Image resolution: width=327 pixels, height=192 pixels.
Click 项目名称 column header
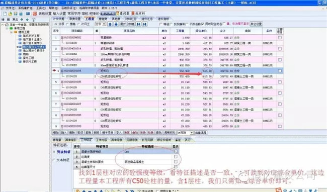(129, 31)
